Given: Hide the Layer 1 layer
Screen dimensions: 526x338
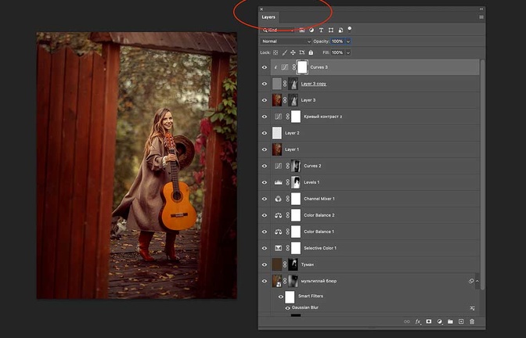Looking at the screenshot, I should point(265,149).
